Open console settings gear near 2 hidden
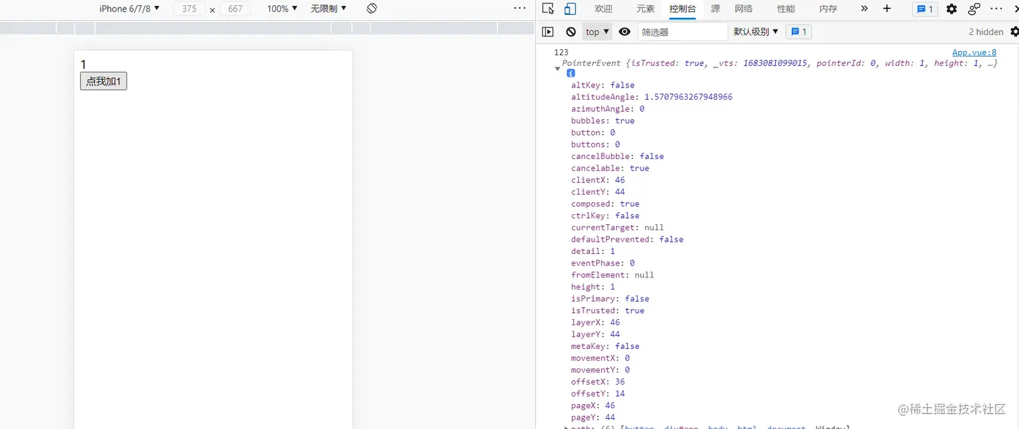The width and height of the screenshot is (1019, 429). coord(1014,32)
